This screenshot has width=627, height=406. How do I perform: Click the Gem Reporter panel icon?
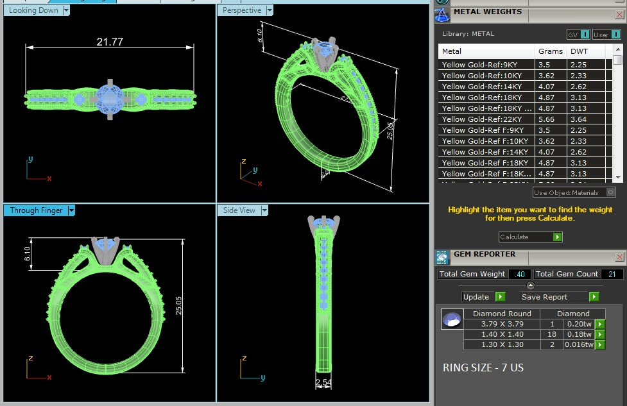(x=442, y=257)
